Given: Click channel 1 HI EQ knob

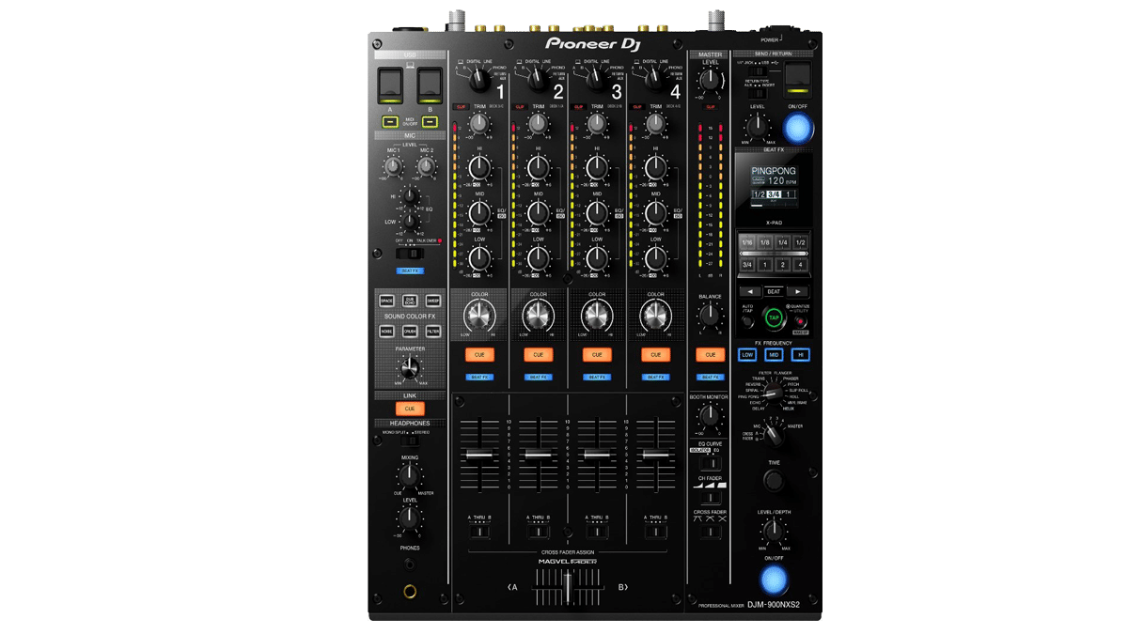Looking at the screenshot, I should [x=478, y=168].
